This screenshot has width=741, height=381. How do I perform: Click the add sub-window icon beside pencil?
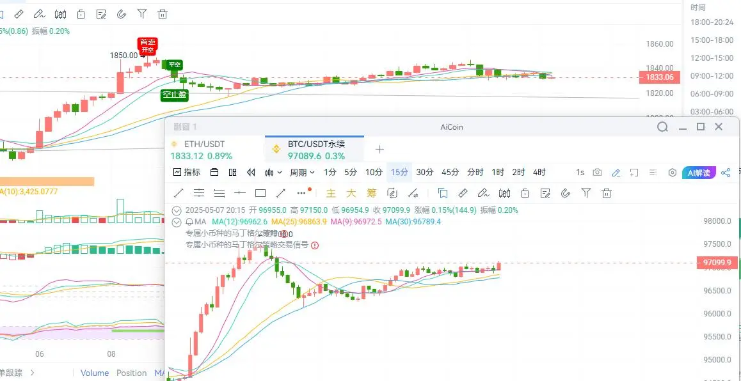[634, 173]
